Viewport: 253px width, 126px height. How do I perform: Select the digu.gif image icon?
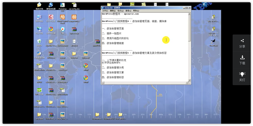[x=63, y=55]
